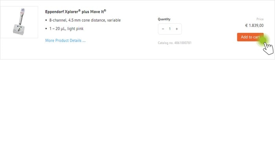Screen dimensions: 275x155
Task: Click the € 1.839,00 price value
Action: click(x=254, y=26)
